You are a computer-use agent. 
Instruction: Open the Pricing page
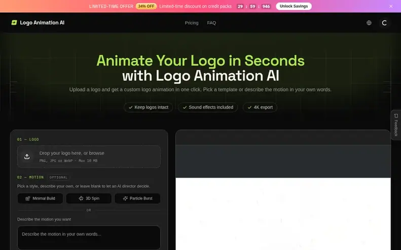coord(192,23)
